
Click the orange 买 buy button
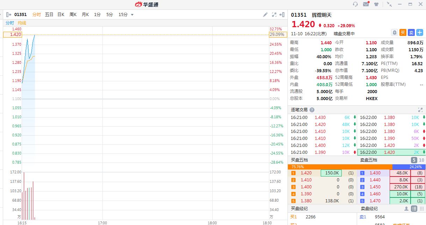click(403, 32)
